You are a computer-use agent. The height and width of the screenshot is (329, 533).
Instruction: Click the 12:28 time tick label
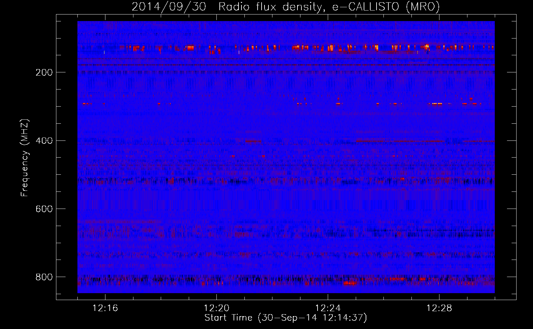[x=439, y=308]
